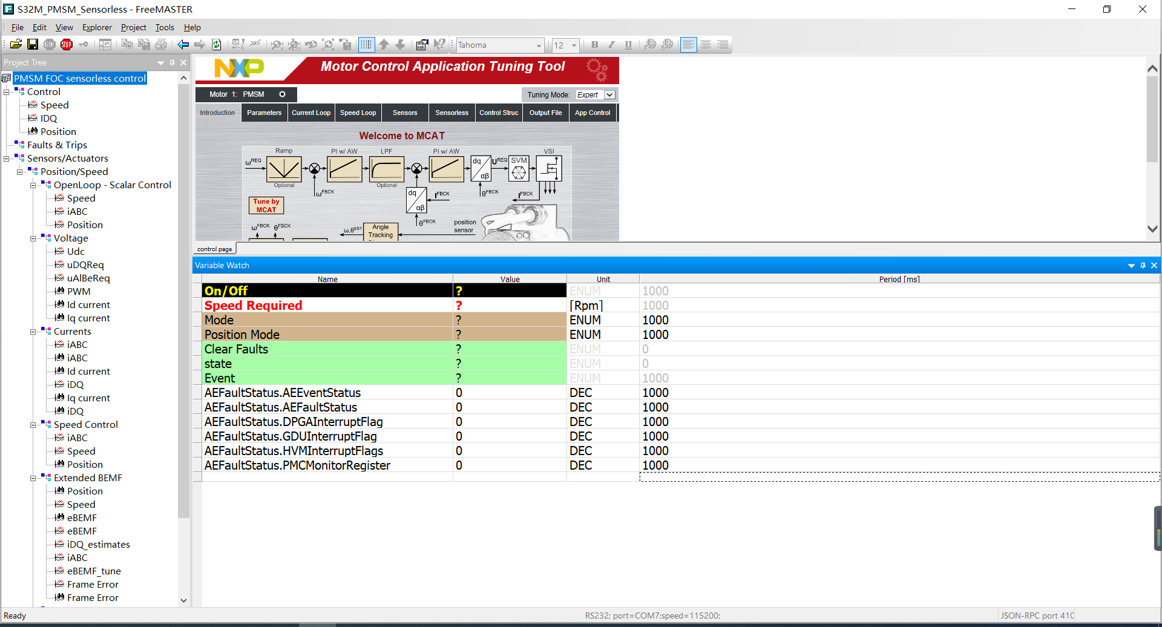Center-align text in the toolbar
The width and height of the screenshot is (1162, 627).
(x=706, y=45)
